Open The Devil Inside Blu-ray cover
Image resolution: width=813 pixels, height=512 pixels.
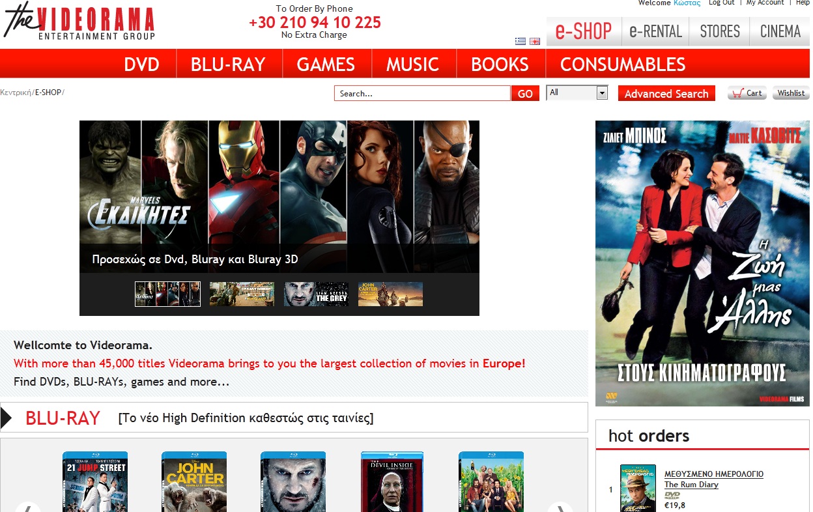(x=392, y=481)
